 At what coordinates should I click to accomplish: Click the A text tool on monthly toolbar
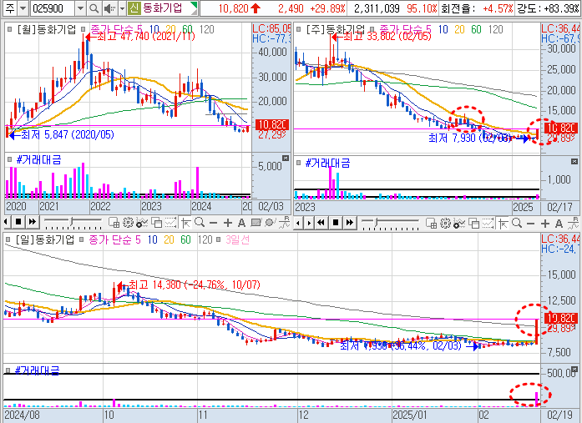click(241, 223)
